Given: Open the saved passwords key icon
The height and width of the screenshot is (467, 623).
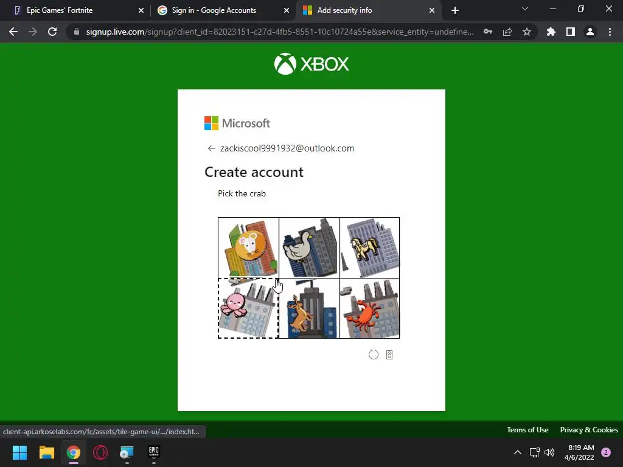Looking at the screenshot, I should pos(488,32).
